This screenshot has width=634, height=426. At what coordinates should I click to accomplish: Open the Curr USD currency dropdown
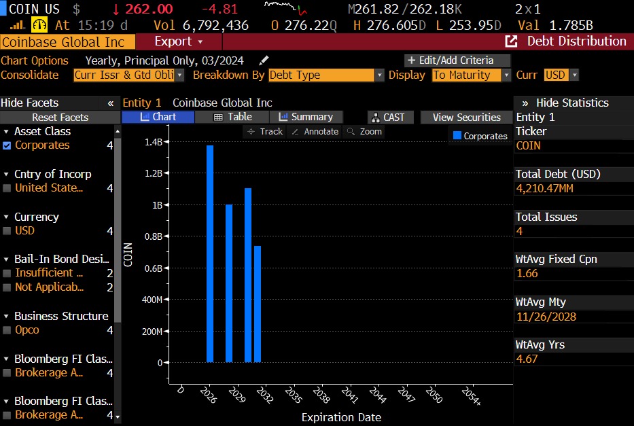(574, 75)
